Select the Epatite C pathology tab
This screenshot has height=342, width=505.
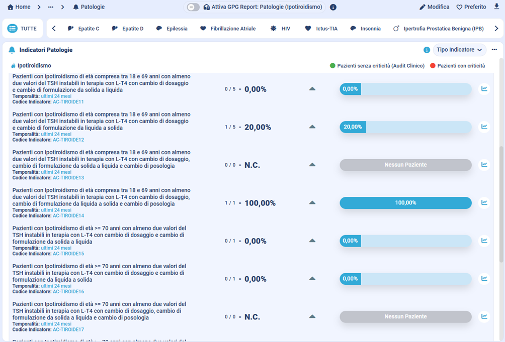point(83,29)
